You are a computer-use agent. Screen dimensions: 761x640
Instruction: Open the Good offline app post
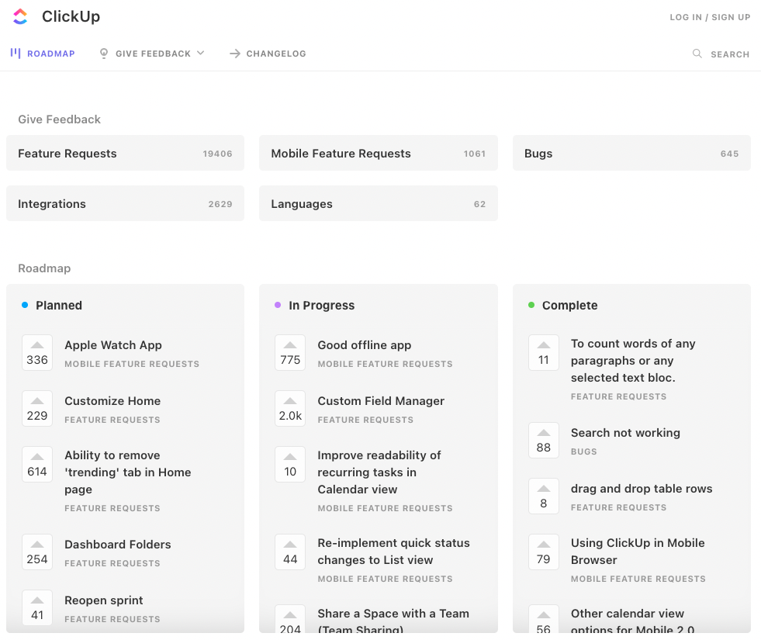[x=365, y=345]
